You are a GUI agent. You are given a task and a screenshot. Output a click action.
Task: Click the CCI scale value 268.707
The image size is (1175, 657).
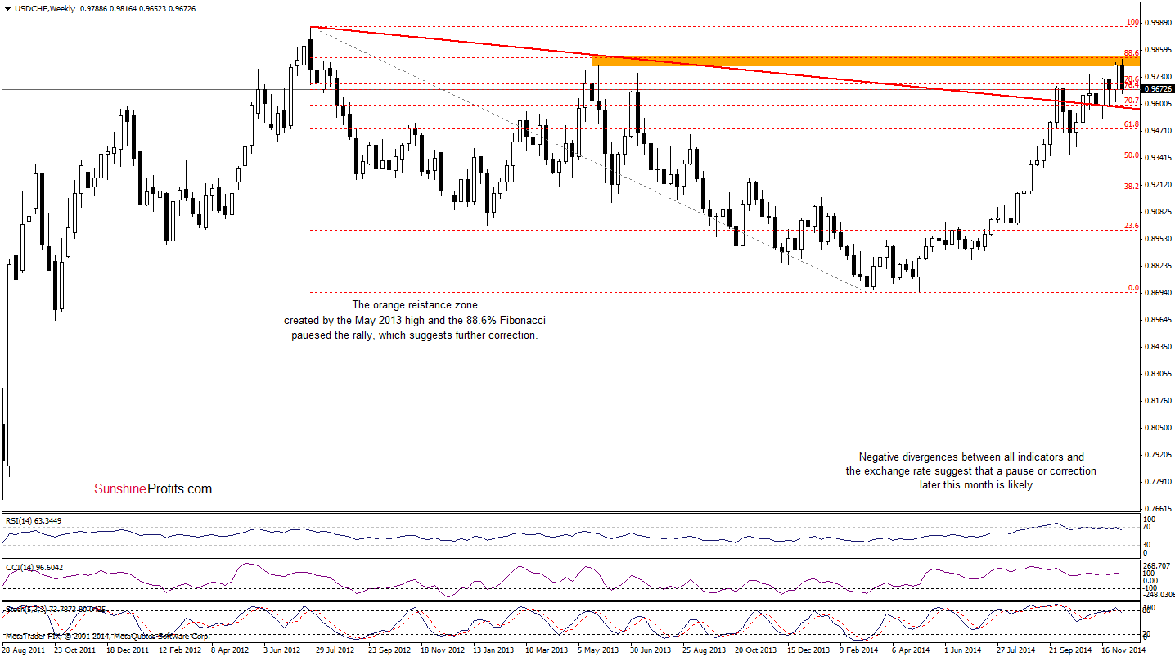pyautogui.click(x=1158, y=566)
